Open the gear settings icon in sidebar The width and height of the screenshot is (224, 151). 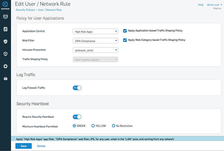click(x=5, y=66)
